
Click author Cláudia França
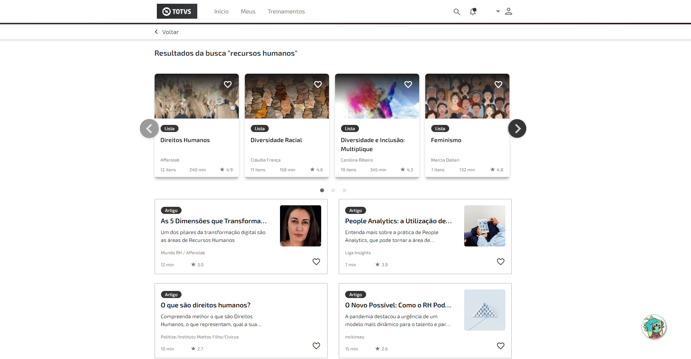265,160
